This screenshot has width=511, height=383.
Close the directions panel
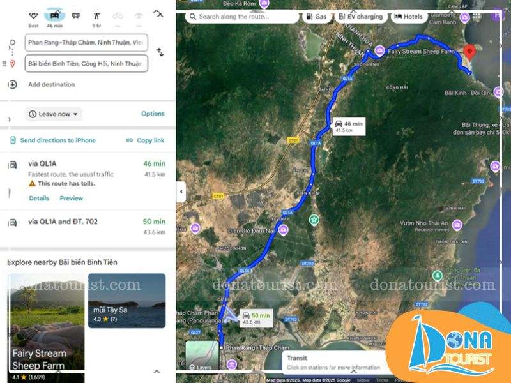tap(158, 13)
